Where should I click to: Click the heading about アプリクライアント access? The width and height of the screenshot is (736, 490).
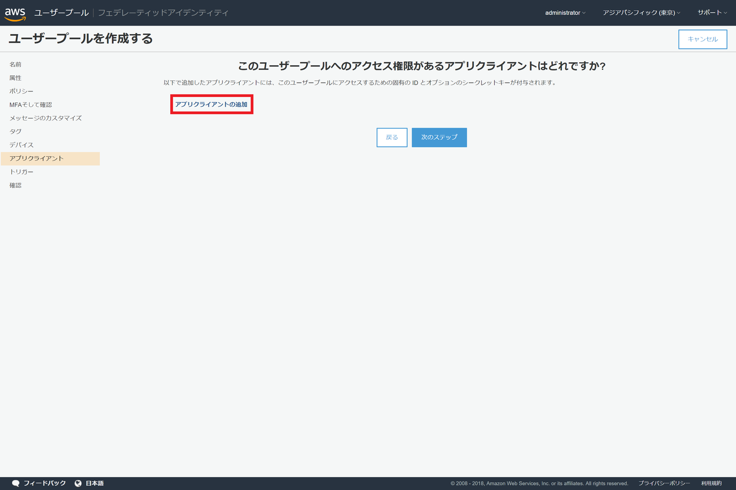(422, 66)
